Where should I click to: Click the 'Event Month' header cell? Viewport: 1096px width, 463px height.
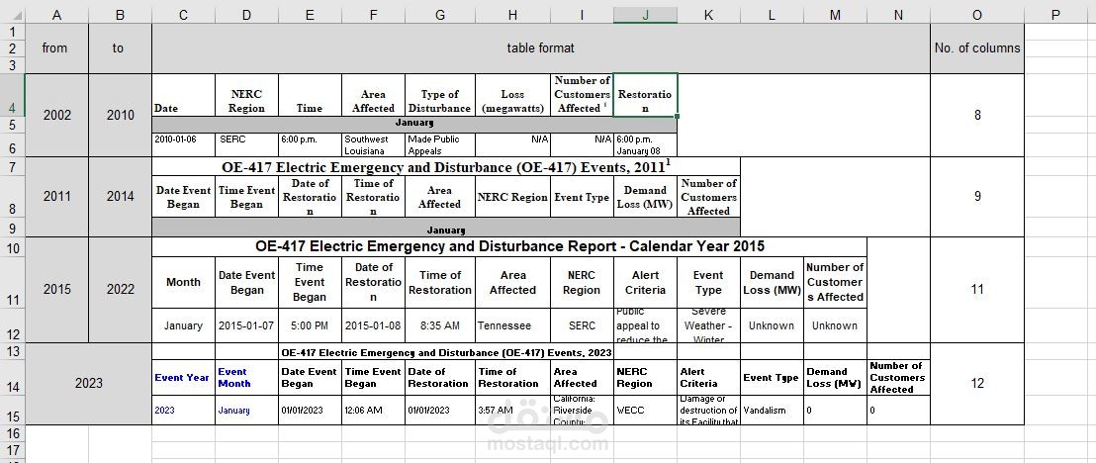tap(246, 377)
